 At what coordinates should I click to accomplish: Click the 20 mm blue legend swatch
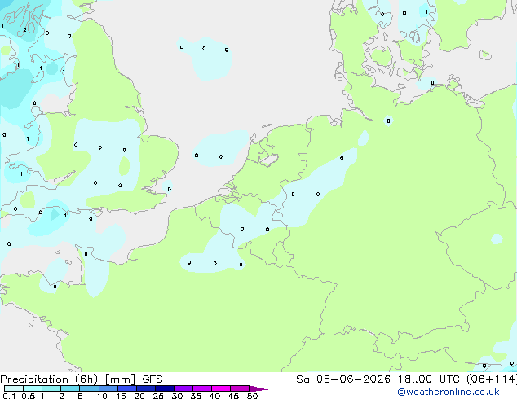click(145, 388)
